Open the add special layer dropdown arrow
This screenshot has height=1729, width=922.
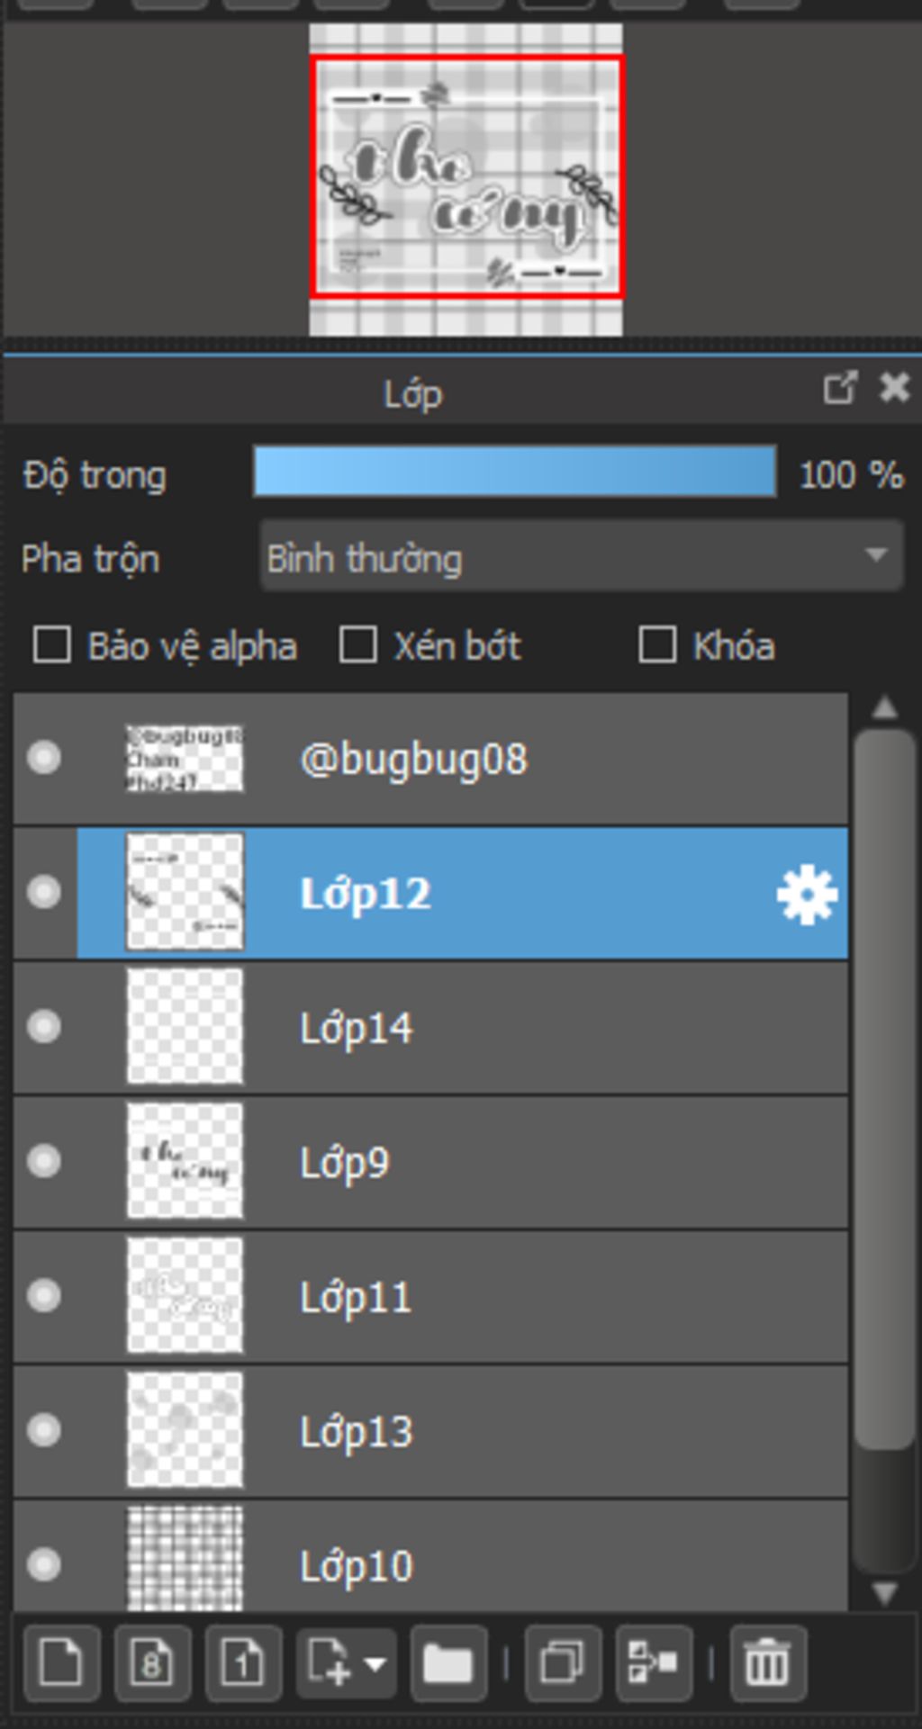point(375,1664)
